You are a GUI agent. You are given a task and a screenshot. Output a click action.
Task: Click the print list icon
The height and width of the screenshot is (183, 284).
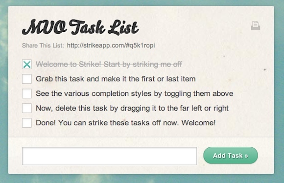pos(256,25)
